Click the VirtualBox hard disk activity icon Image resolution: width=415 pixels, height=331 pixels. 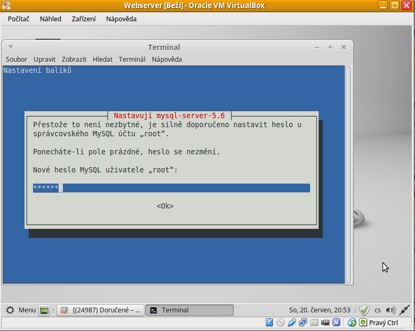pyautogui.click(x=269, y=322)
